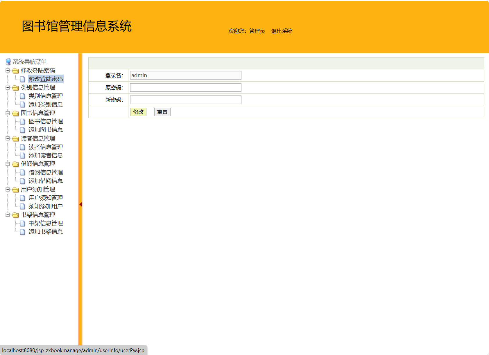Screen dimensions: 489x355
Task: Collapse the sidebar with the red arrow
Action: click(x=80, y=204)
